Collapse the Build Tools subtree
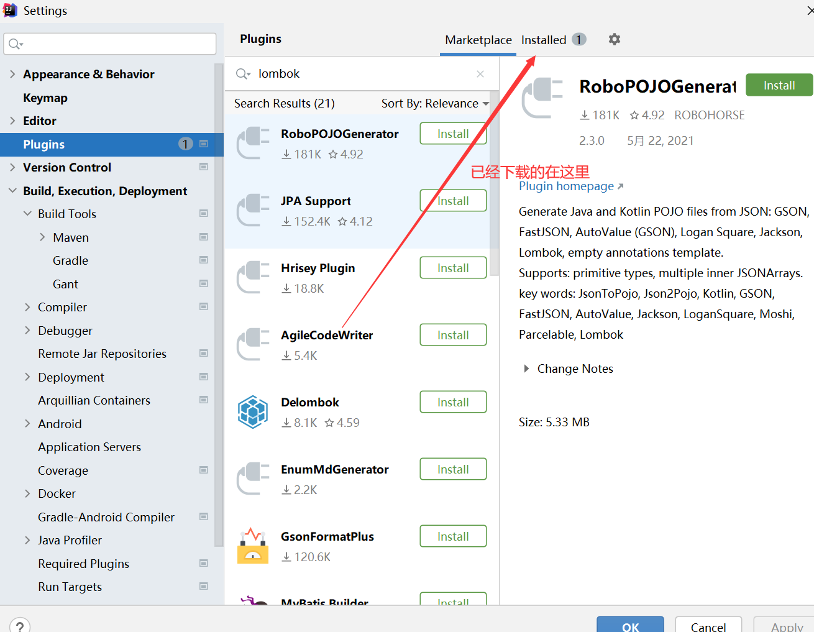This screenshot has width=814, height=632. pos(27,214)
